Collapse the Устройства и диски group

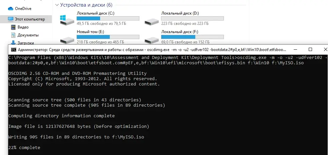click(x=57, y=5)
